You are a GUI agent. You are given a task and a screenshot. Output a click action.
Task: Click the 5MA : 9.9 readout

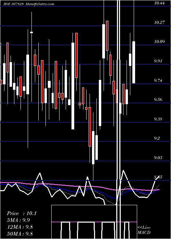tap(18, 220)
